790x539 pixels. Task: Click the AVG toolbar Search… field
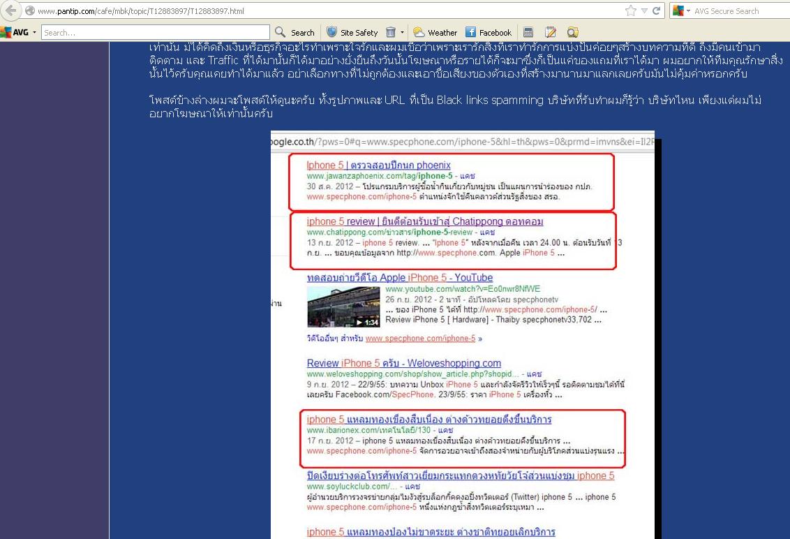click(155, 33)
